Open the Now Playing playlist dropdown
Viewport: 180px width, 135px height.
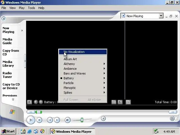coord(161,16)
